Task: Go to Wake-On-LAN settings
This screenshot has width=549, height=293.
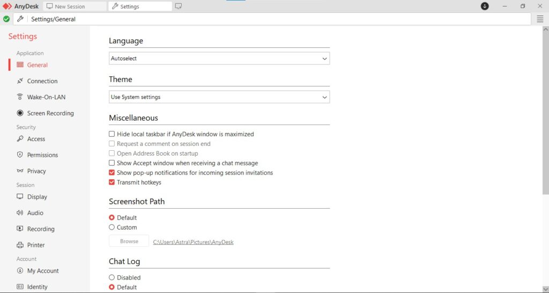Action: [x=46, y=97]
